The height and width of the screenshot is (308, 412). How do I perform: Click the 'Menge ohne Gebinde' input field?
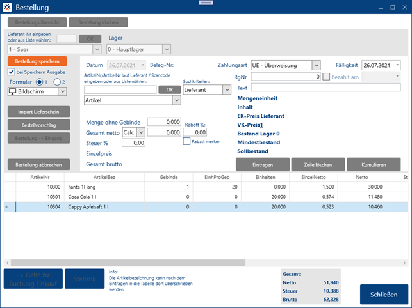coord(163,121)
